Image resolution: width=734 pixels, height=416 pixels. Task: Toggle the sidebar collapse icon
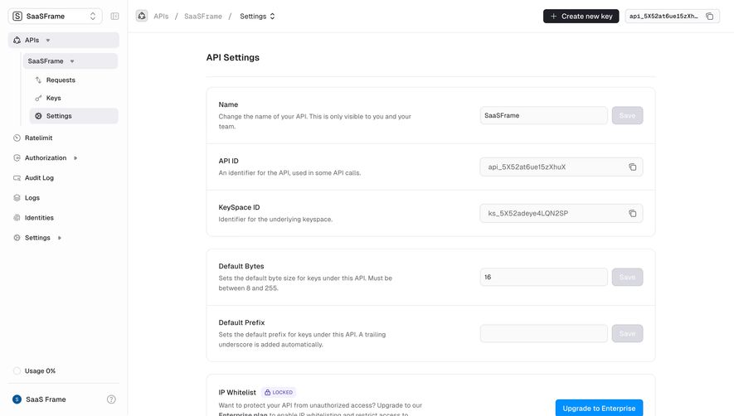(114, 16)
